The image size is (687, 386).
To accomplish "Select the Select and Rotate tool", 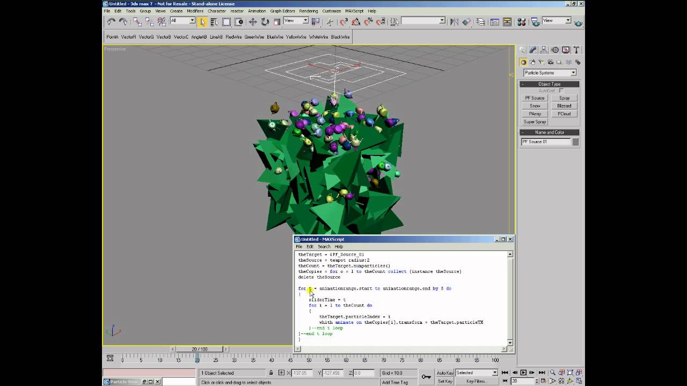I will pyautogui.click(x=265, y=22).
